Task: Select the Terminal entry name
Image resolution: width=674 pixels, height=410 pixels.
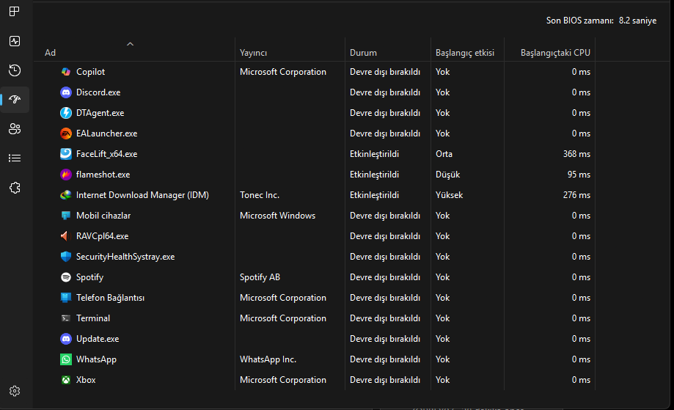Action: (93, 318)
